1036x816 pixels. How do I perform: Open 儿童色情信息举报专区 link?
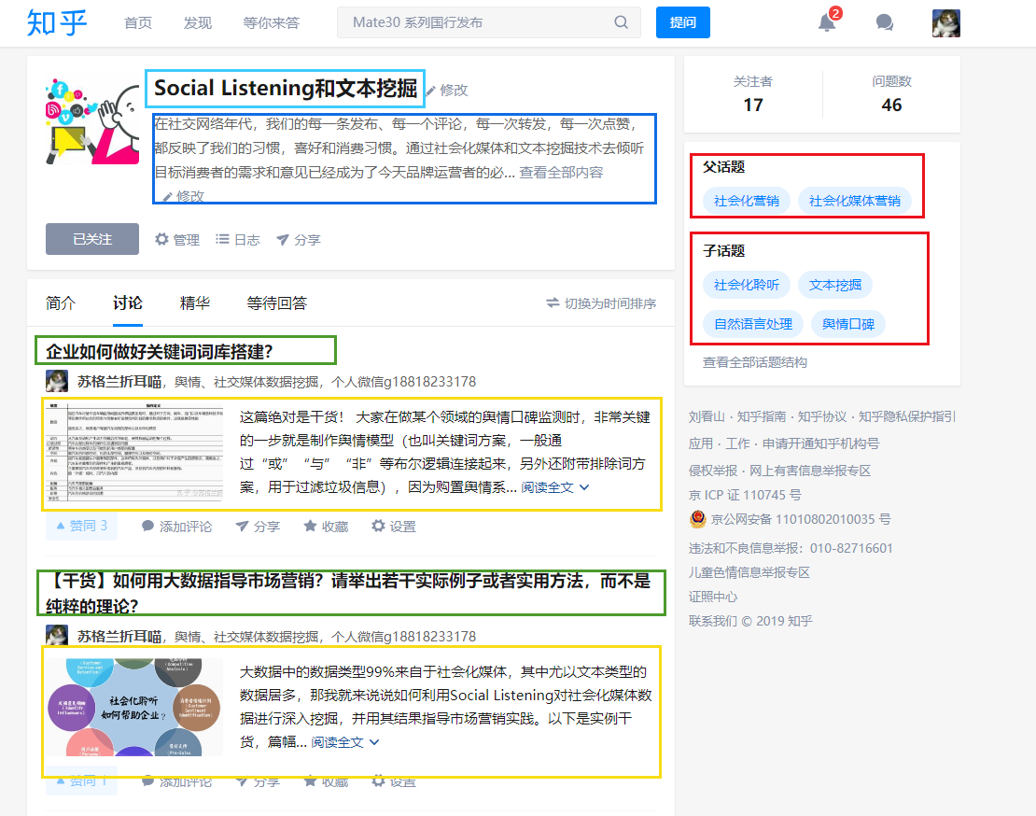pyautogui.click(x=749, y=573)
